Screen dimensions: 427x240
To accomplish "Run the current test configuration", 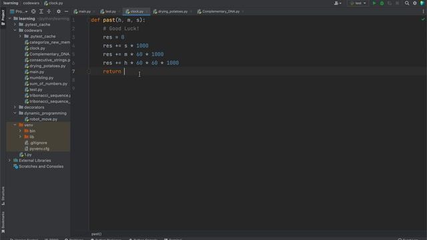I will click(374, 3).
